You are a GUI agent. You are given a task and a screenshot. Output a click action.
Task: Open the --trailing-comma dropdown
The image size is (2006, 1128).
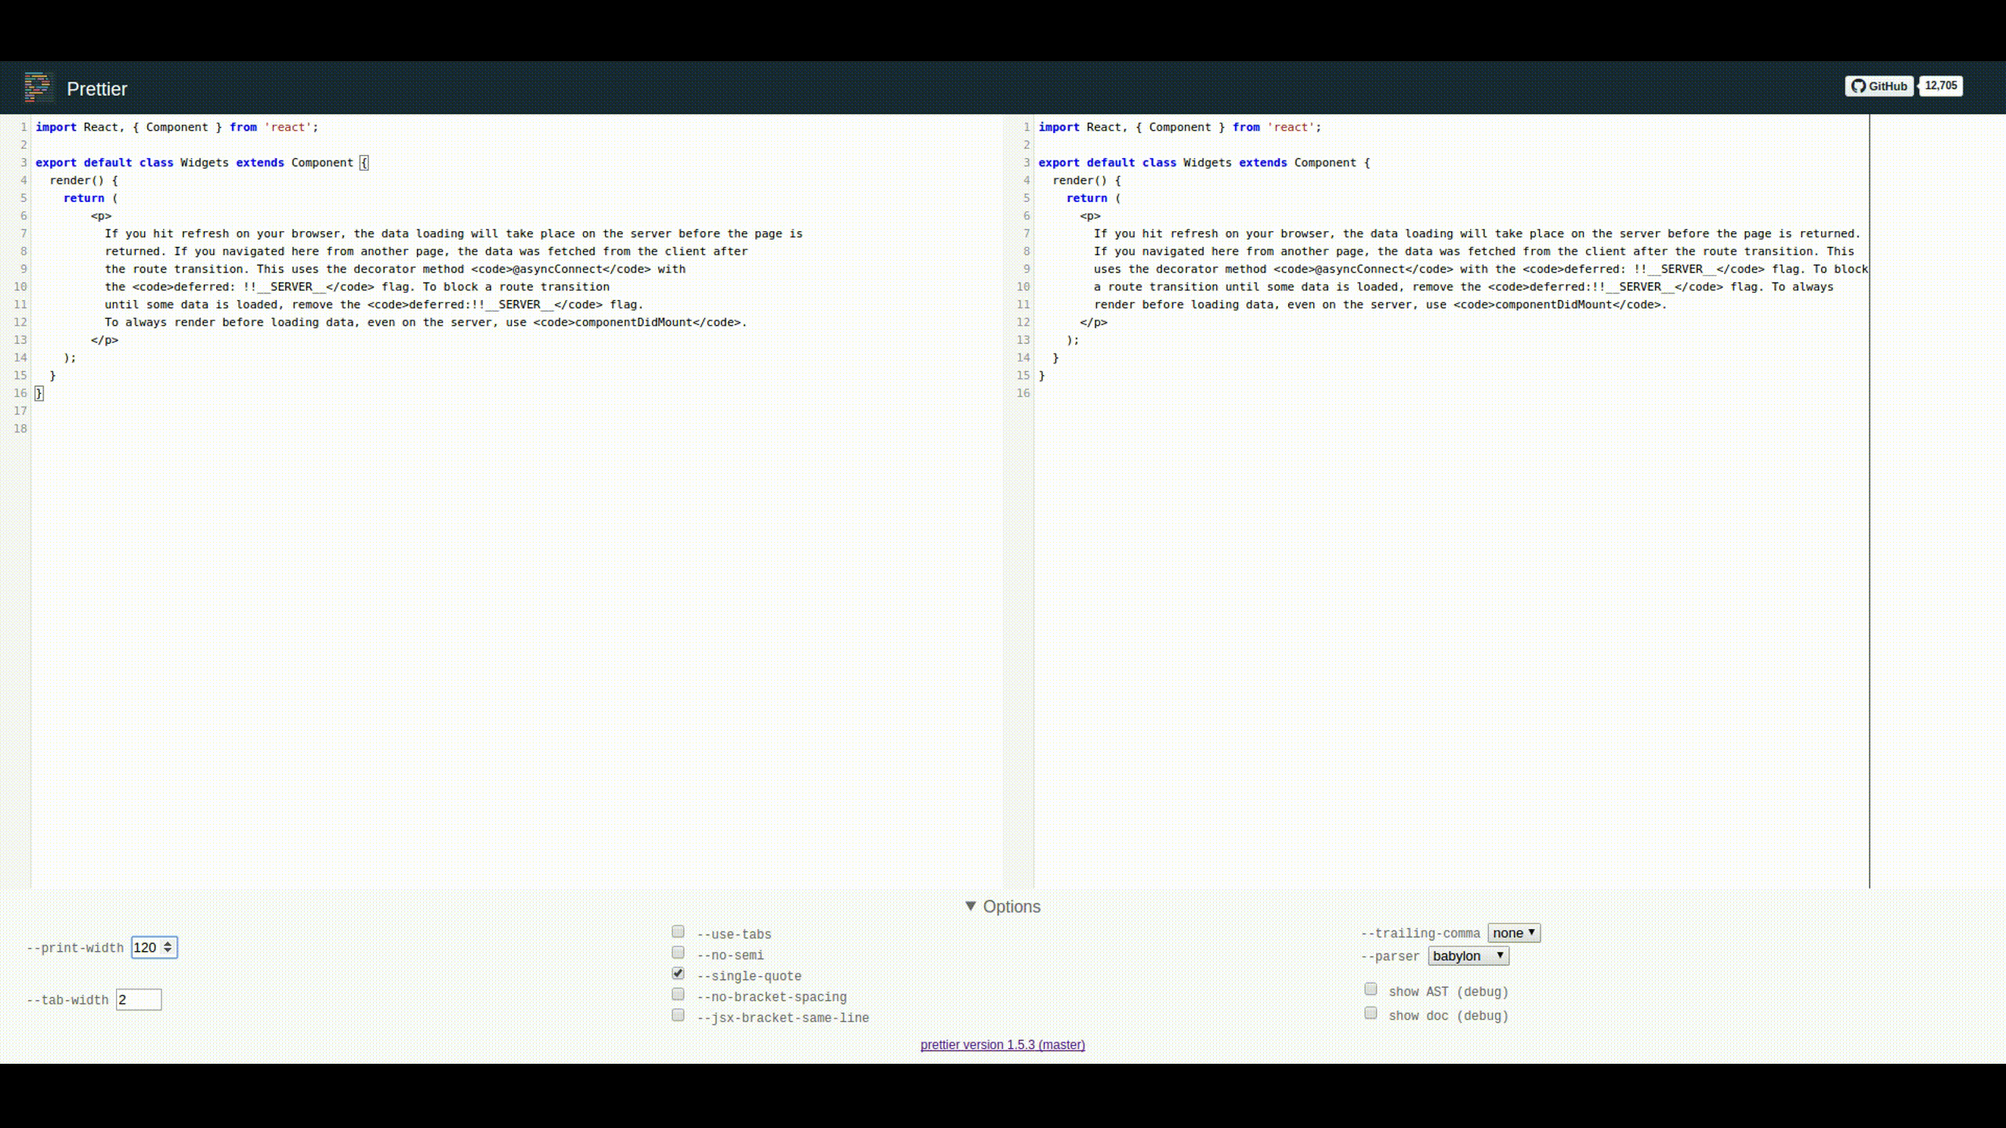pyautogui.click(x=1513, y=932)
